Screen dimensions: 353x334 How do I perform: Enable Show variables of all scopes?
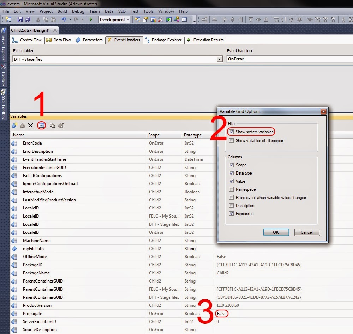(232, 141)
